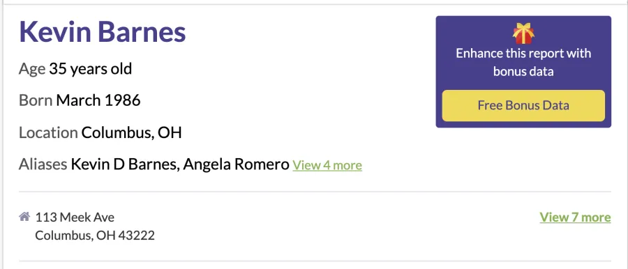Image resolution: width=628 pixels, height=269 pixels.
Task: Click the Angela Romero alias
Action: (x=236, y=164)
